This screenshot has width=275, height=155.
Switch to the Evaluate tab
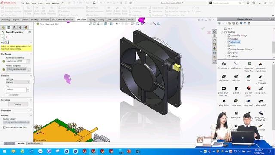(x=45, y=19)
